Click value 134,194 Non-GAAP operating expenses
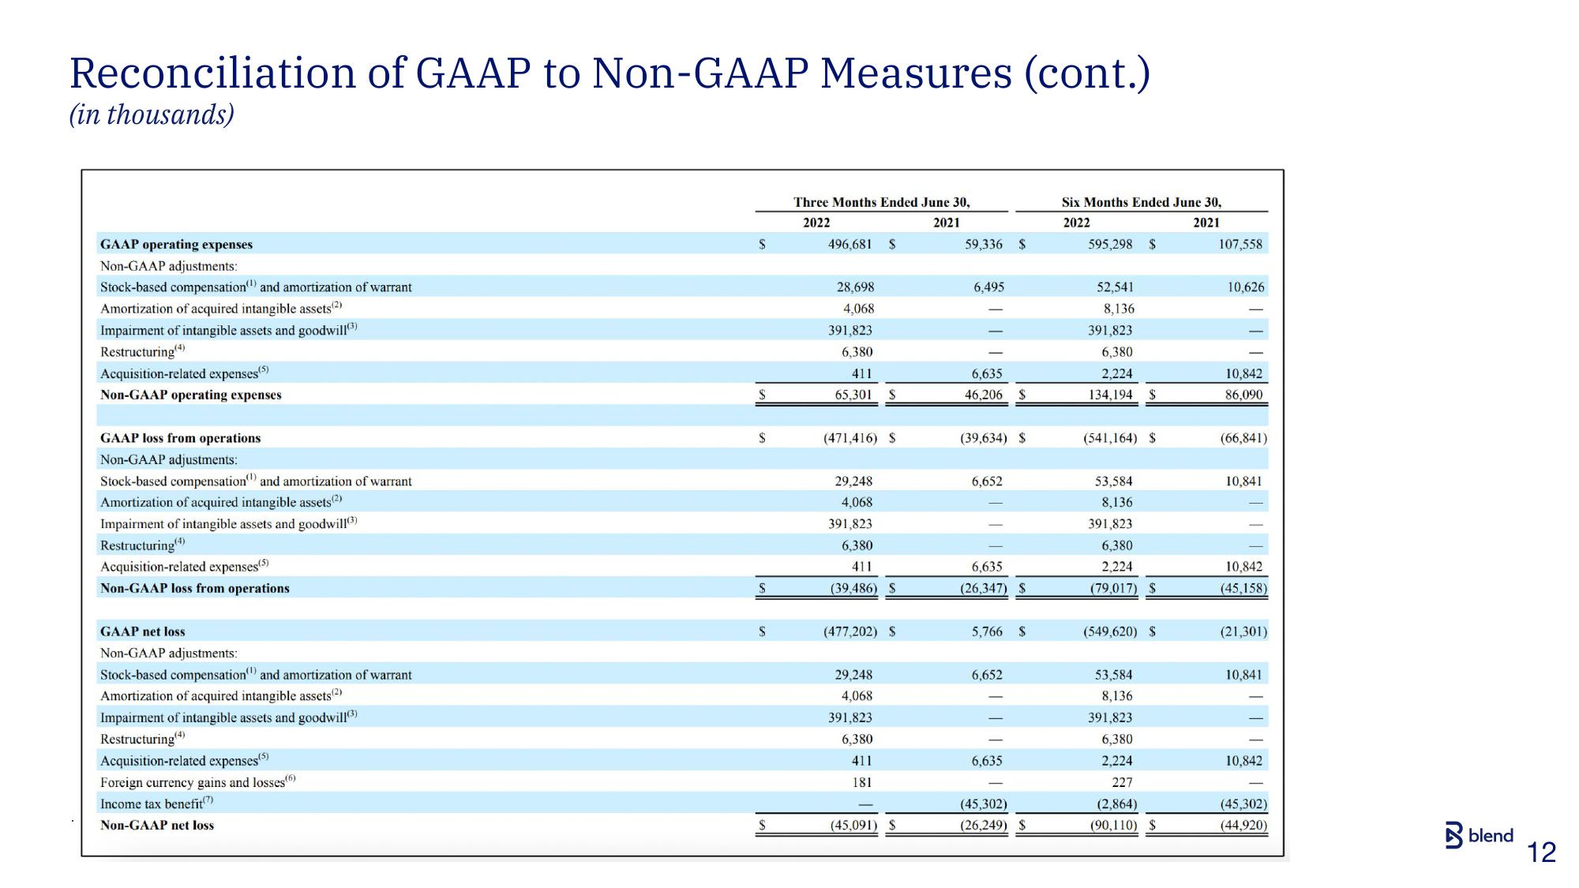Image resolution: width=1579 pixels, height=888 pixels. [x=1110, y=395]
